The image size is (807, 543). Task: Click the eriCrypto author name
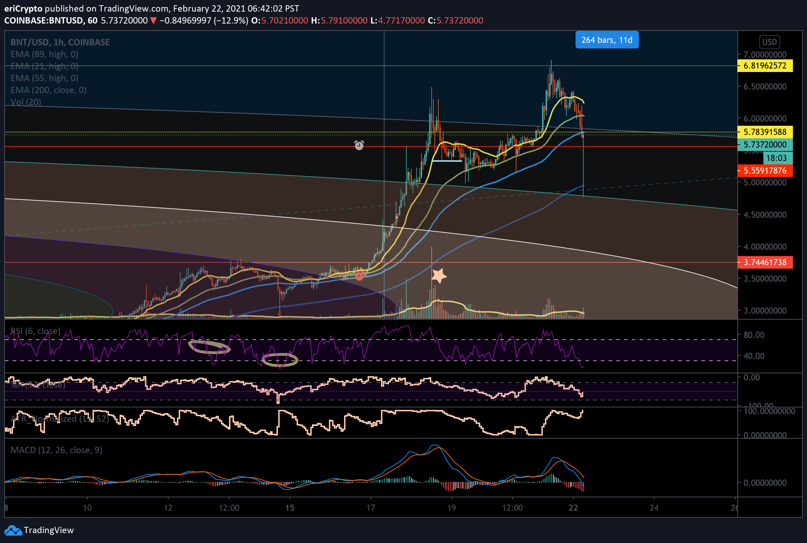click(23, 9)
